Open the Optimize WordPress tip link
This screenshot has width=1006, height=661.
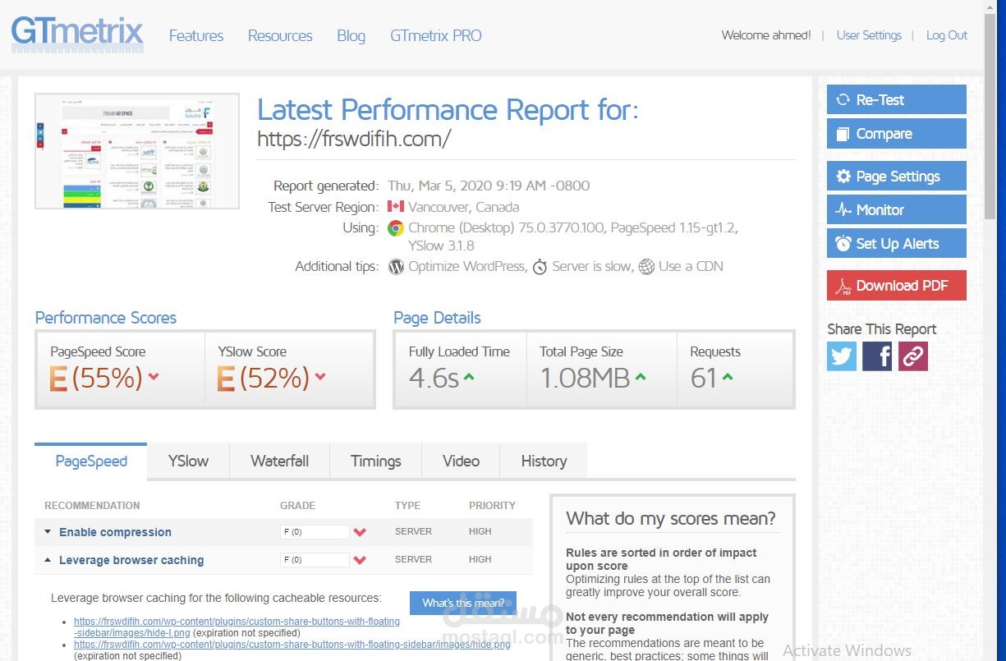click(466, 267)
